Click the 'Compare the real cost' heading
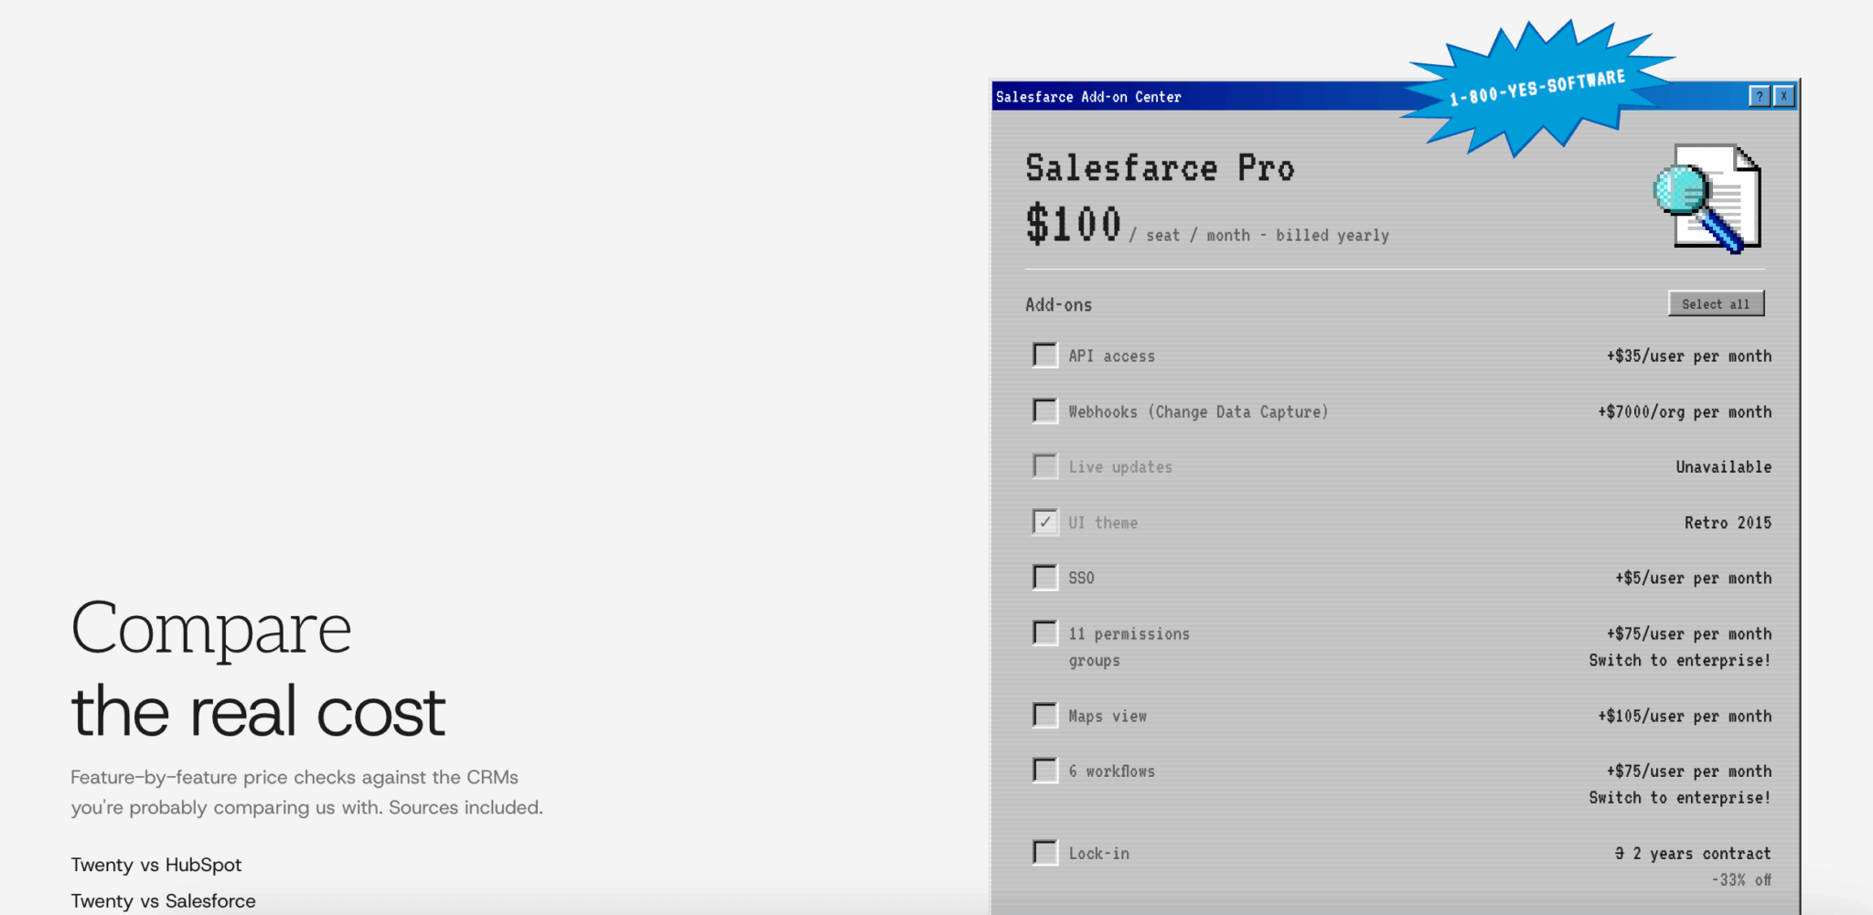 coord(258,668)
